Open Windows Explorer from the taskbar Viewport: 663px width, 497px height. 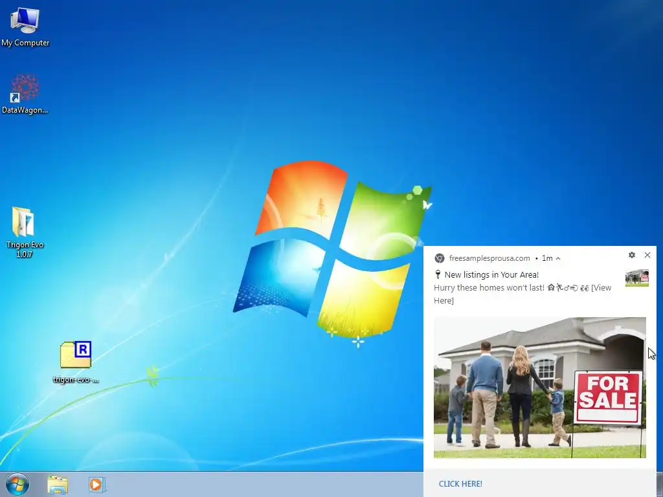[x=58, y=485]
